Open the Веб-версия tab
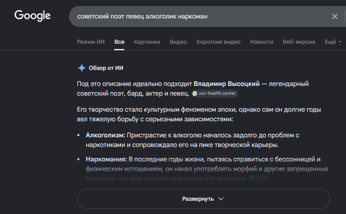 (299, 42)
